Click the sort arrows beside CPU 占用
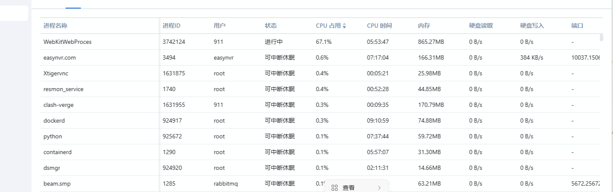Viewport: 613px width, 192px height. tap(344, 26)
